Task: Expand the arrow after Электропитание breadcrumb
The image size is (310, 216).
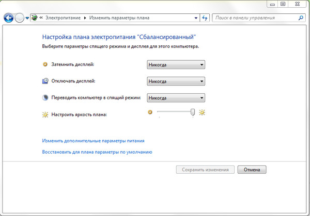Action: tap(85, 18)
